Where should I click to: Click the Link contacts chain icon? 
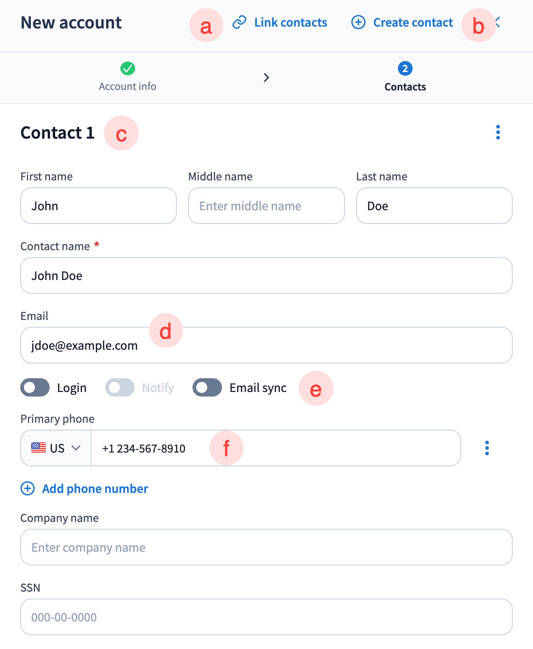[x=239, y=22]
